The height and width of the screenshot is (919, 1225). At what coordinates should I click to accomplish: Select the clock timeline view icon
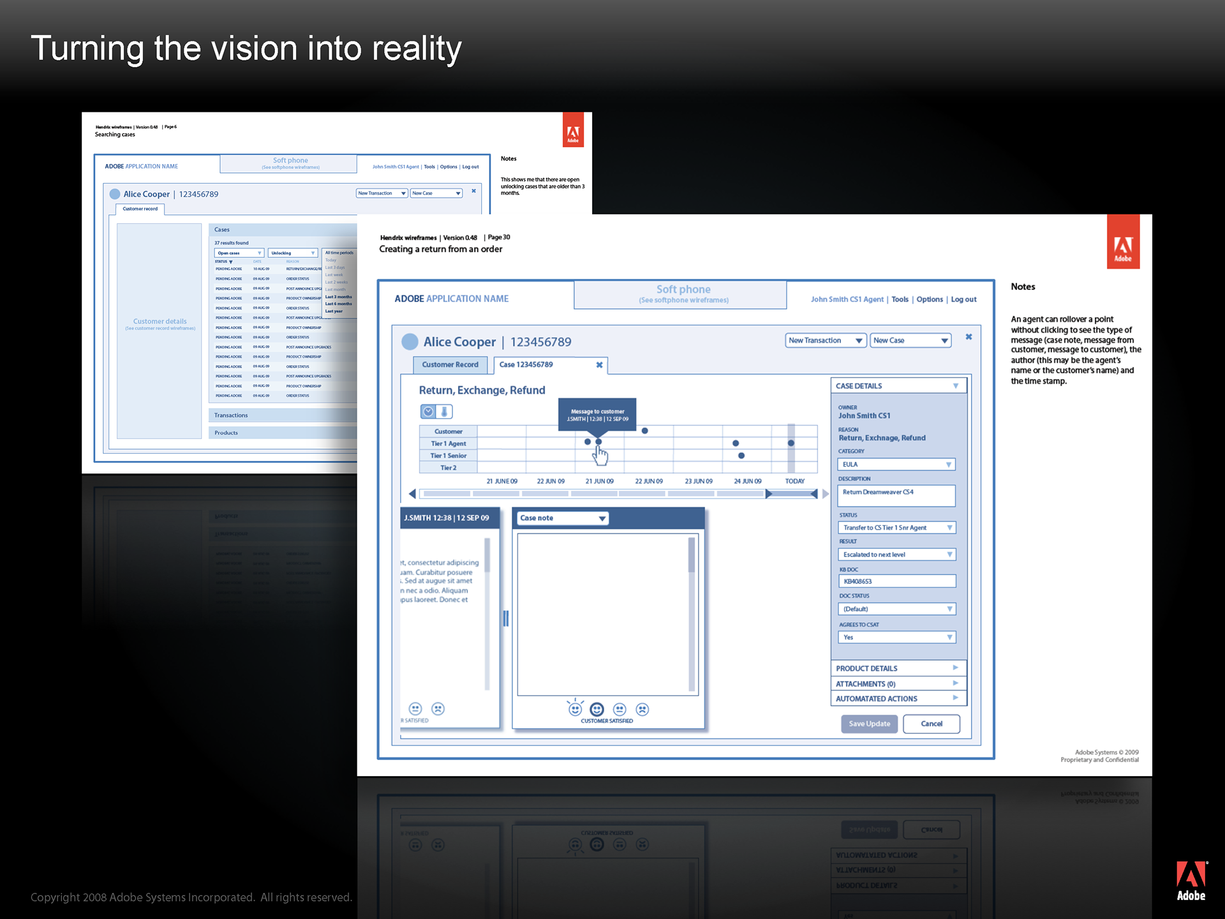tap(428, 412)
